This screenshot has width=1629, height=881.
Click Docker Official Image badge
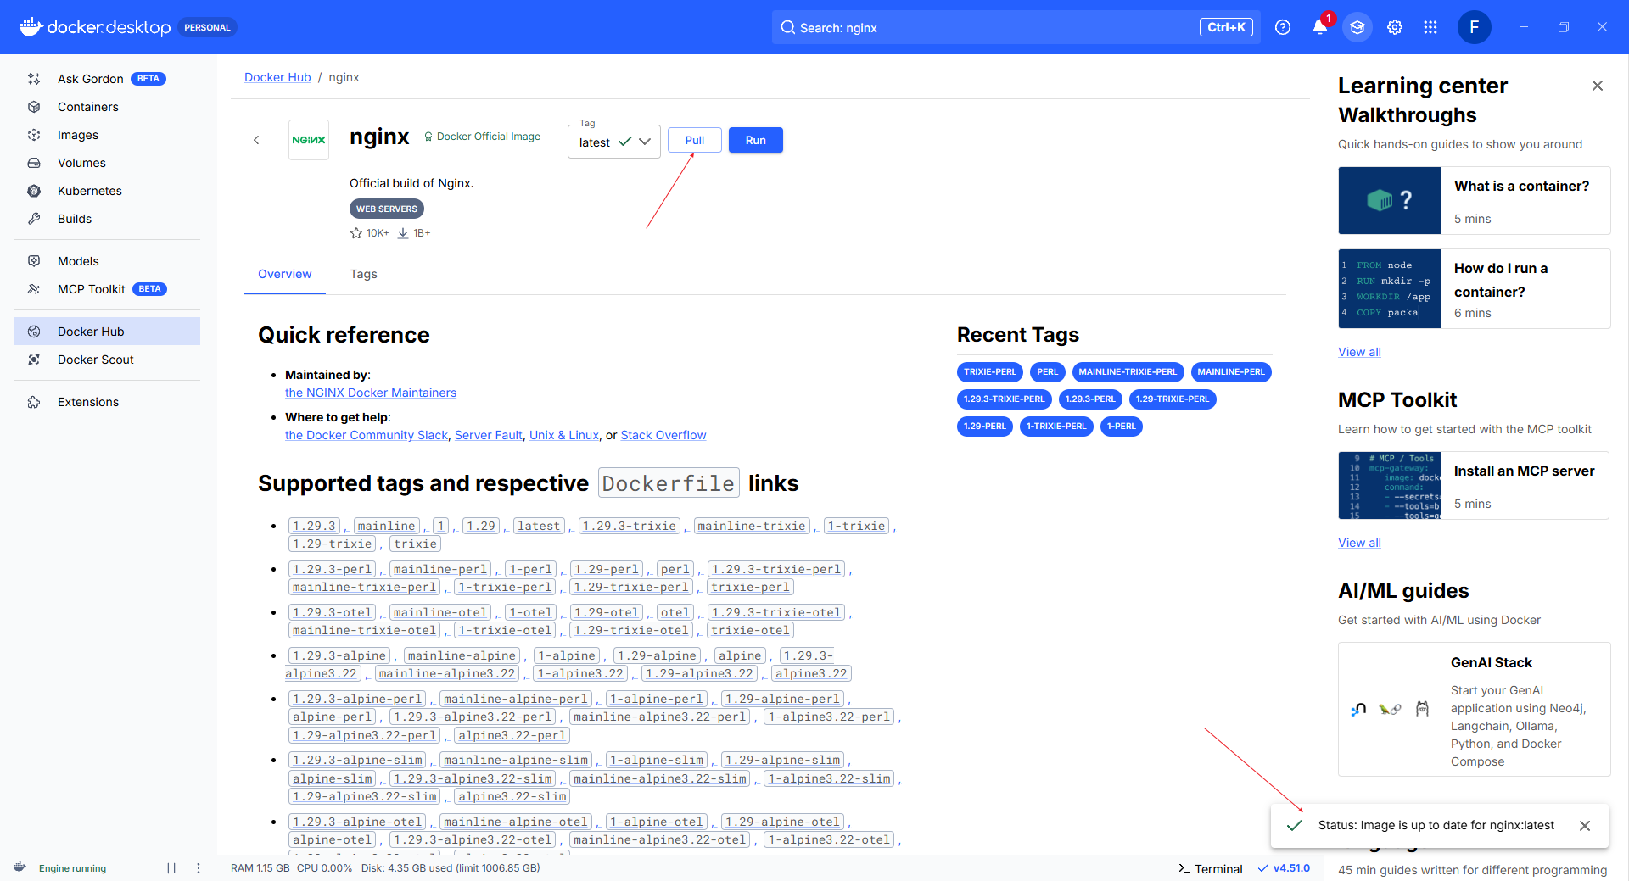click(482, 137)
